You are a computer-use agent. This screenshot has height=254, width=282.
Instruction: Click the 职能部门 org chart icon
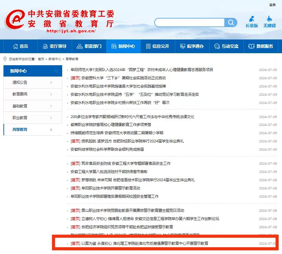80,46
